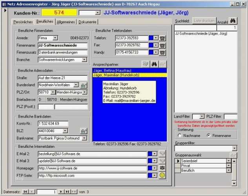
Task: Switch to the Berufliches tab
Action: (45, 22)
